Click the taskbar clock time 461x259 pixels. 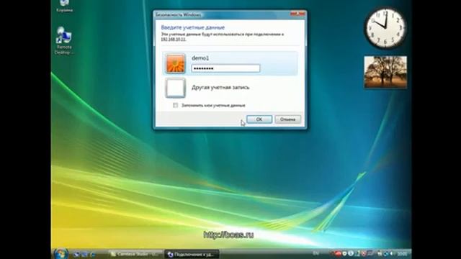(402, 254)
